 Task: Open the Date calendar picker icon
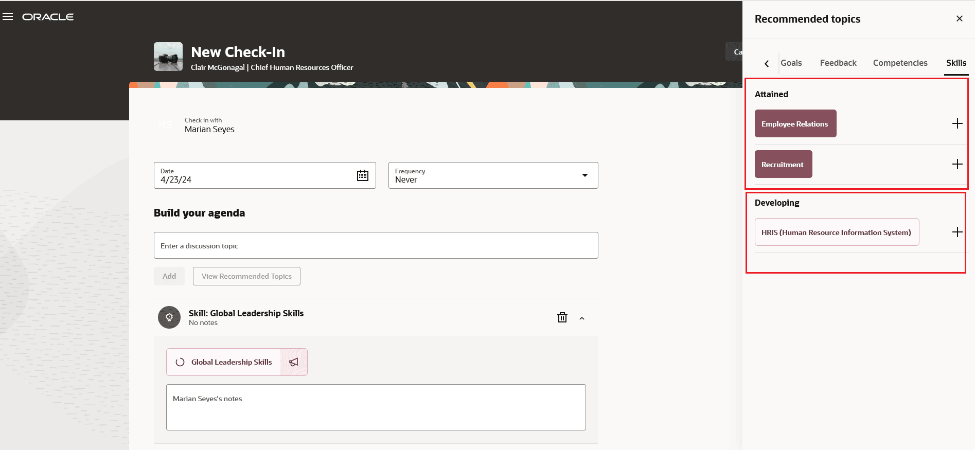pos(363,175)
